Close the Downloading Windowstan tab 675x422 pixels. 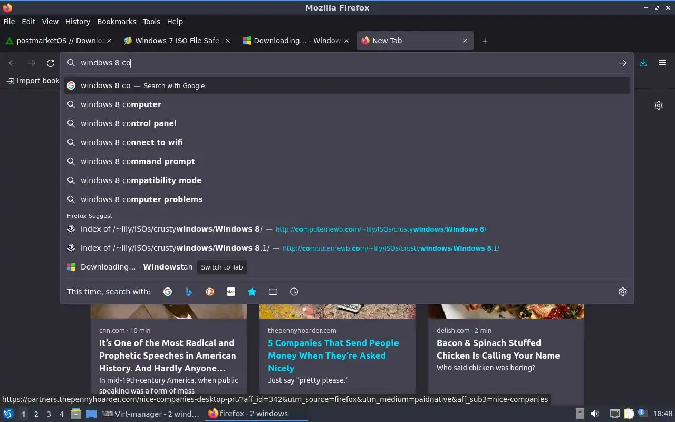click(x=346, y=41)
